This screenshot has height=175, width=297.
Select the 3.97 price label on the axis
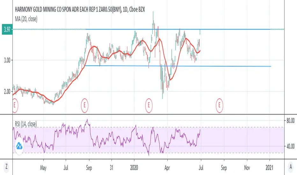click(7, 30)
